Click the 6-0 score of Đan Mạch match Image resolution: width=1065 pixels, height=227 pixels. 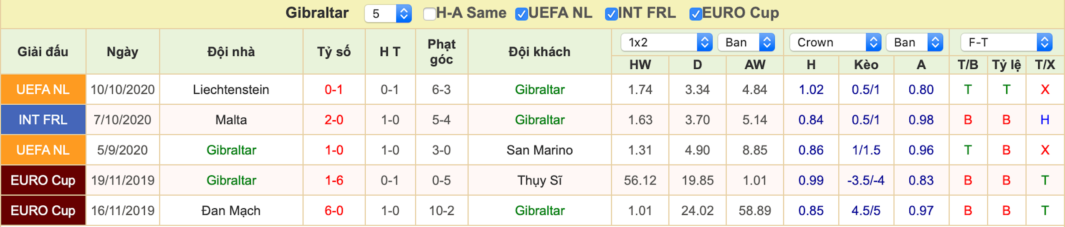[x=334, y=211]
